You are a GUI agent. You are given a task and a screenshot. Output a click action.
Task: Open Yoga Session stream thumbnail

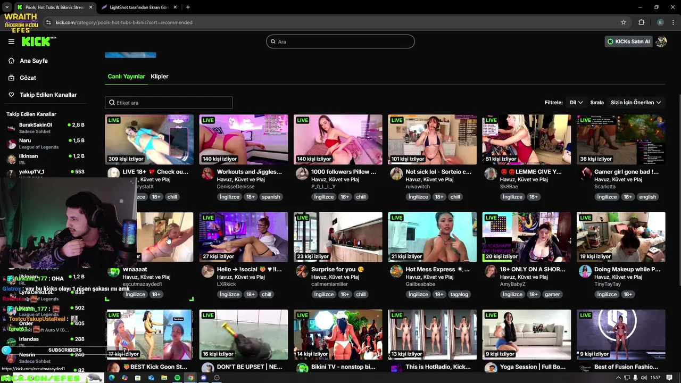[527, 335]
